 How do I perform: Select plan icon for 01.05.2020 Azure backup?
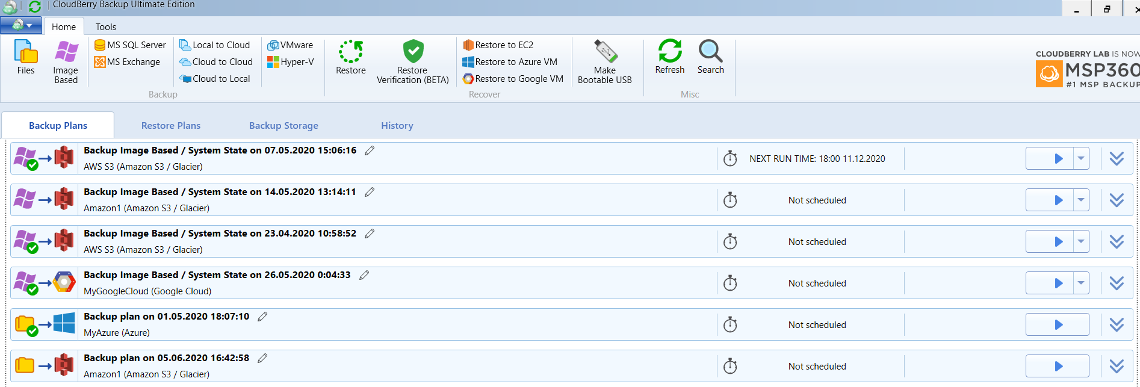tap(45, 324)
